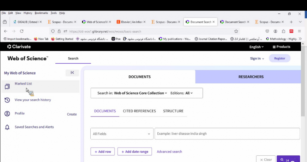This screenshot has height=162, width=307.
Task: Close the Elsevier tab
Action: 144,22
